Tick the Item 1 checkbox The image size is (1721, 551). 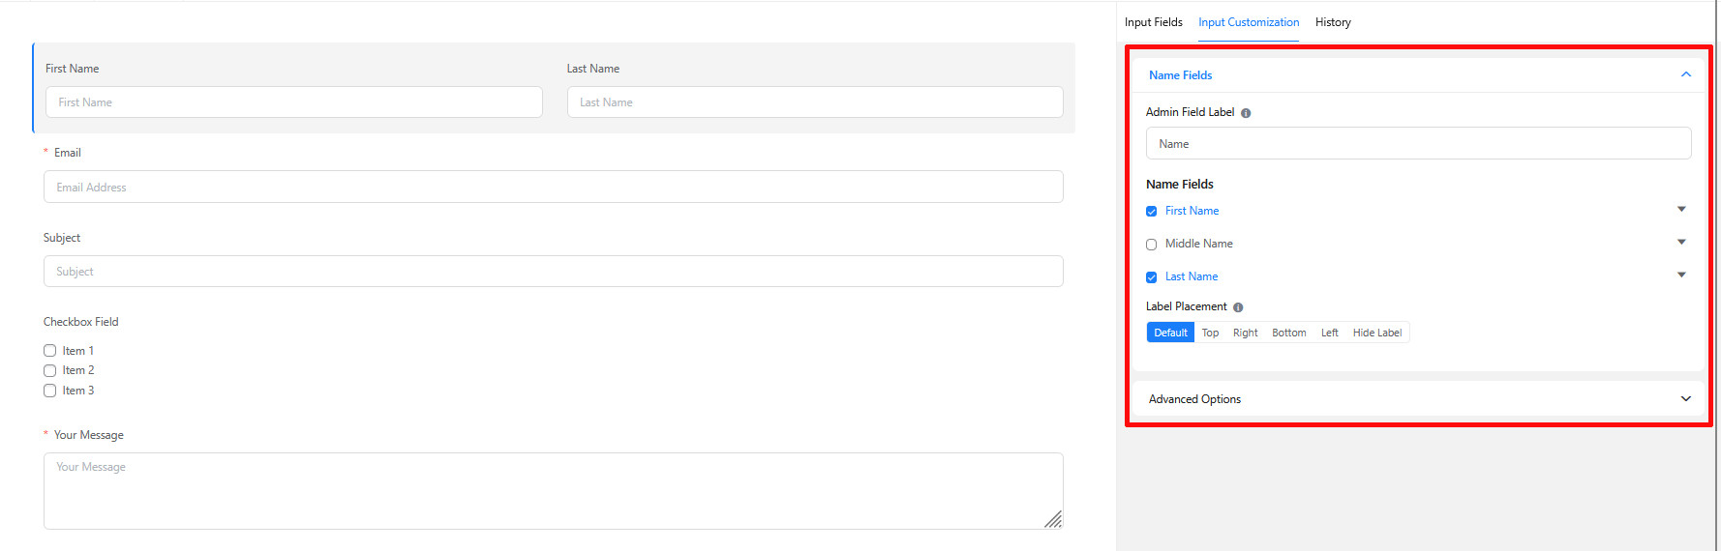coord(49,351)
